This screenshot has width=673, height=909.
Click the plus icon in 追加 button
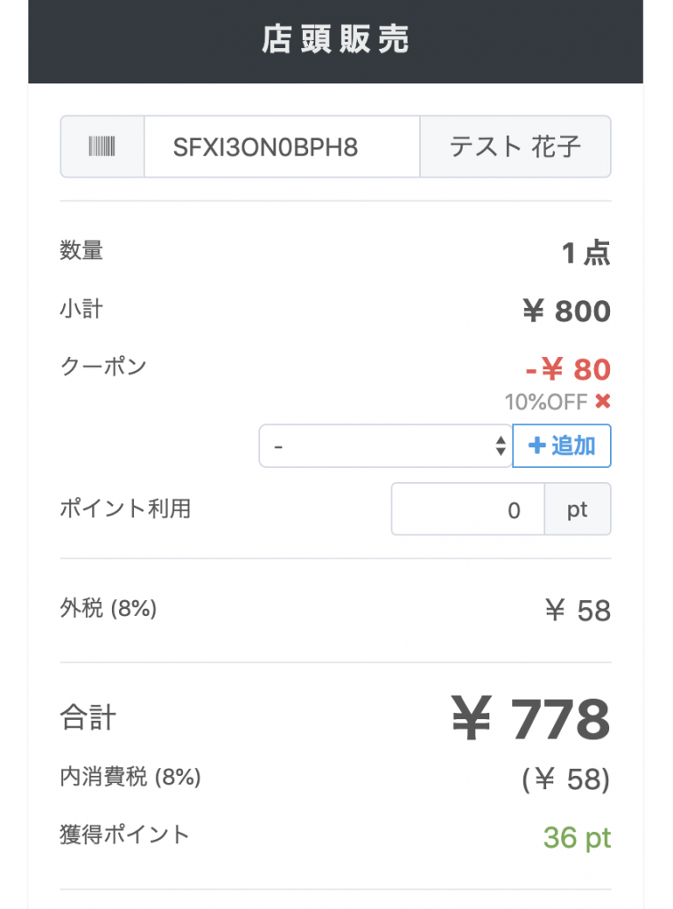coord(537,446)
